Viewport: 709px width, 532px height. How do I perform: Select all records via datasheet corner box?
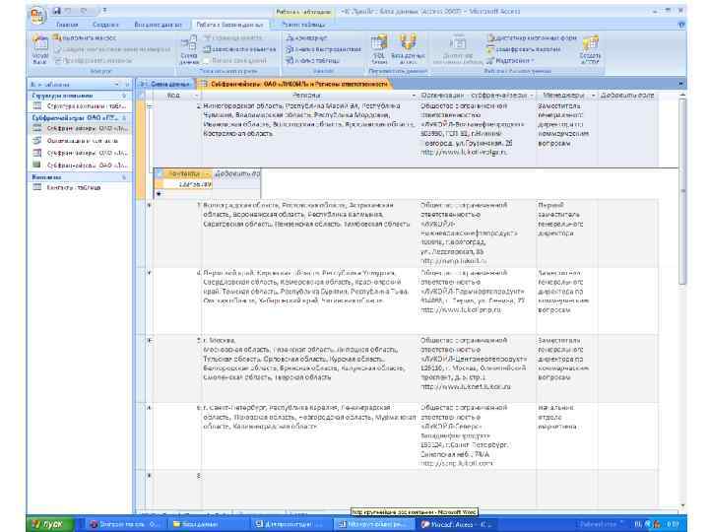(x=142, y=96)
